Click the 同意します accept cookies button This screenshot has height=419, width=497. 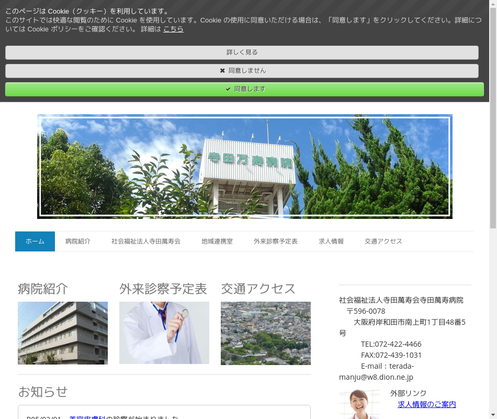[x=244, y=89]
